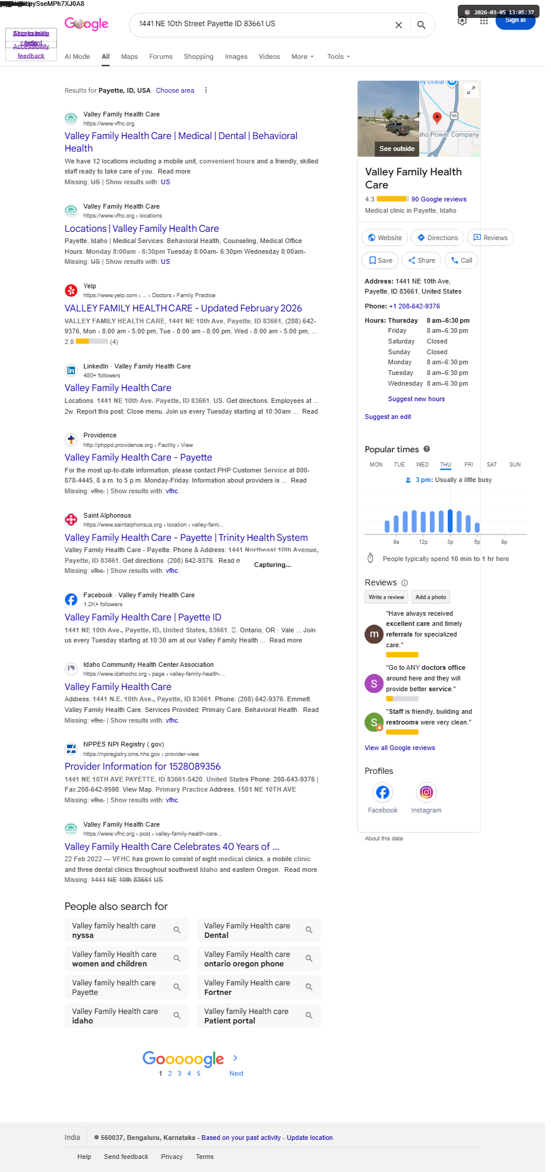Search 'Valley family Health care Patient portal' suggestion
Viewport: 551px width, 1172px height.
258,1016
